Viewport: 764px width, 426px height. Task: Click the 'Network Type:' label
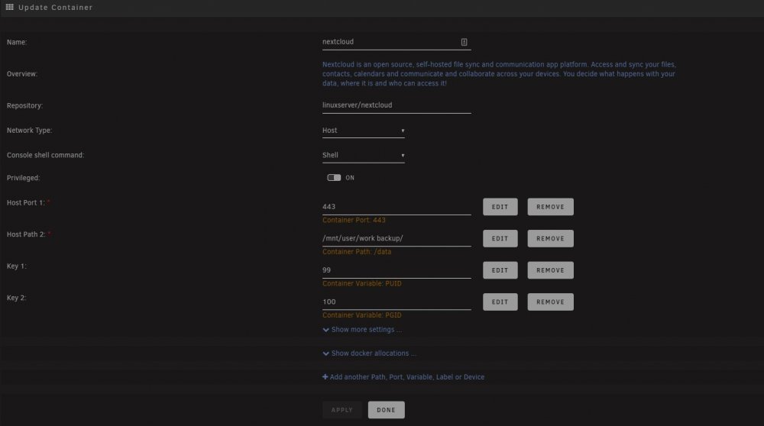[29, 131]
